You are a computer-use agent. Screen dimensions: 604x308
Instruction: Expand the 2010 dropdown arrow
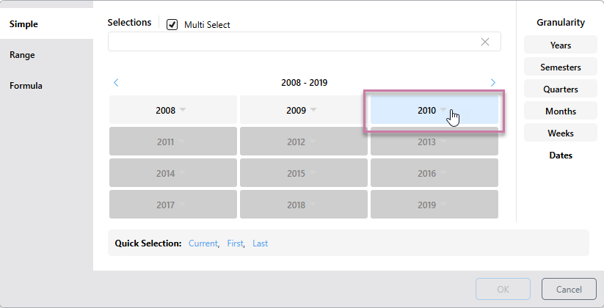(x=444, y=110)
